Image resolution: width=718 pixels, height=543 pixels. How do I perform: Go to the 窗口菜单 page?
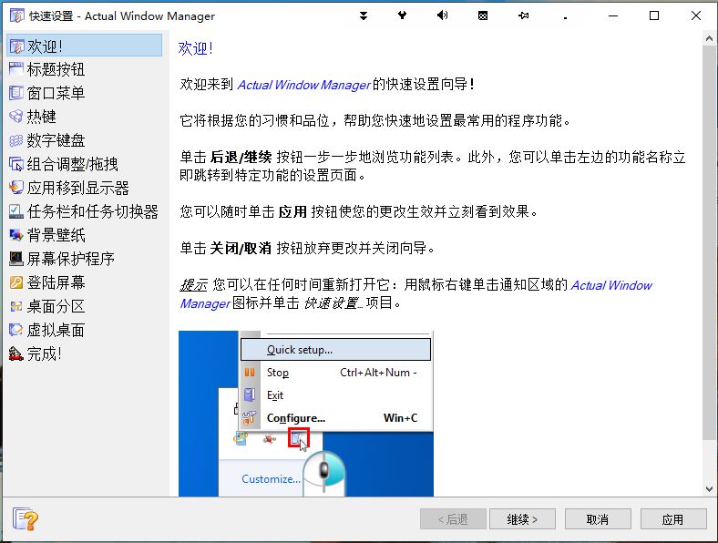coord(56,93)
